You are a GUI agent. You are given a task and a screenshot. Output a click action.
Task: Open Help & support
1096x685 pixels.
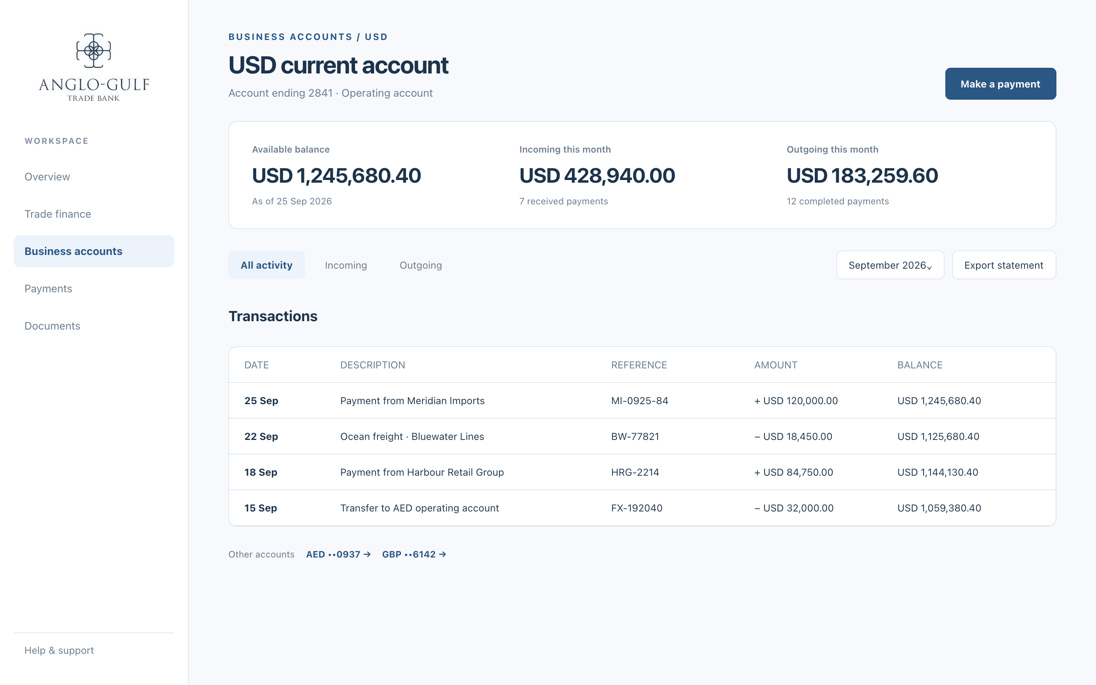click(x=59, y=650)
